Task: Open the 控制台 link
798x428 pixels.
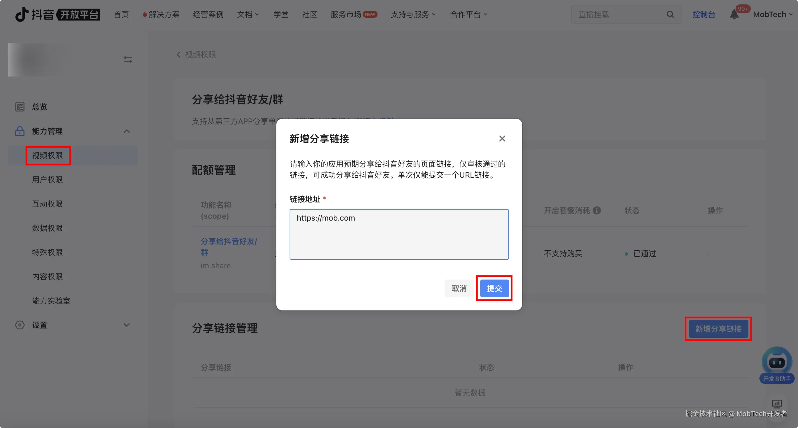Action: tap(703, 14)
